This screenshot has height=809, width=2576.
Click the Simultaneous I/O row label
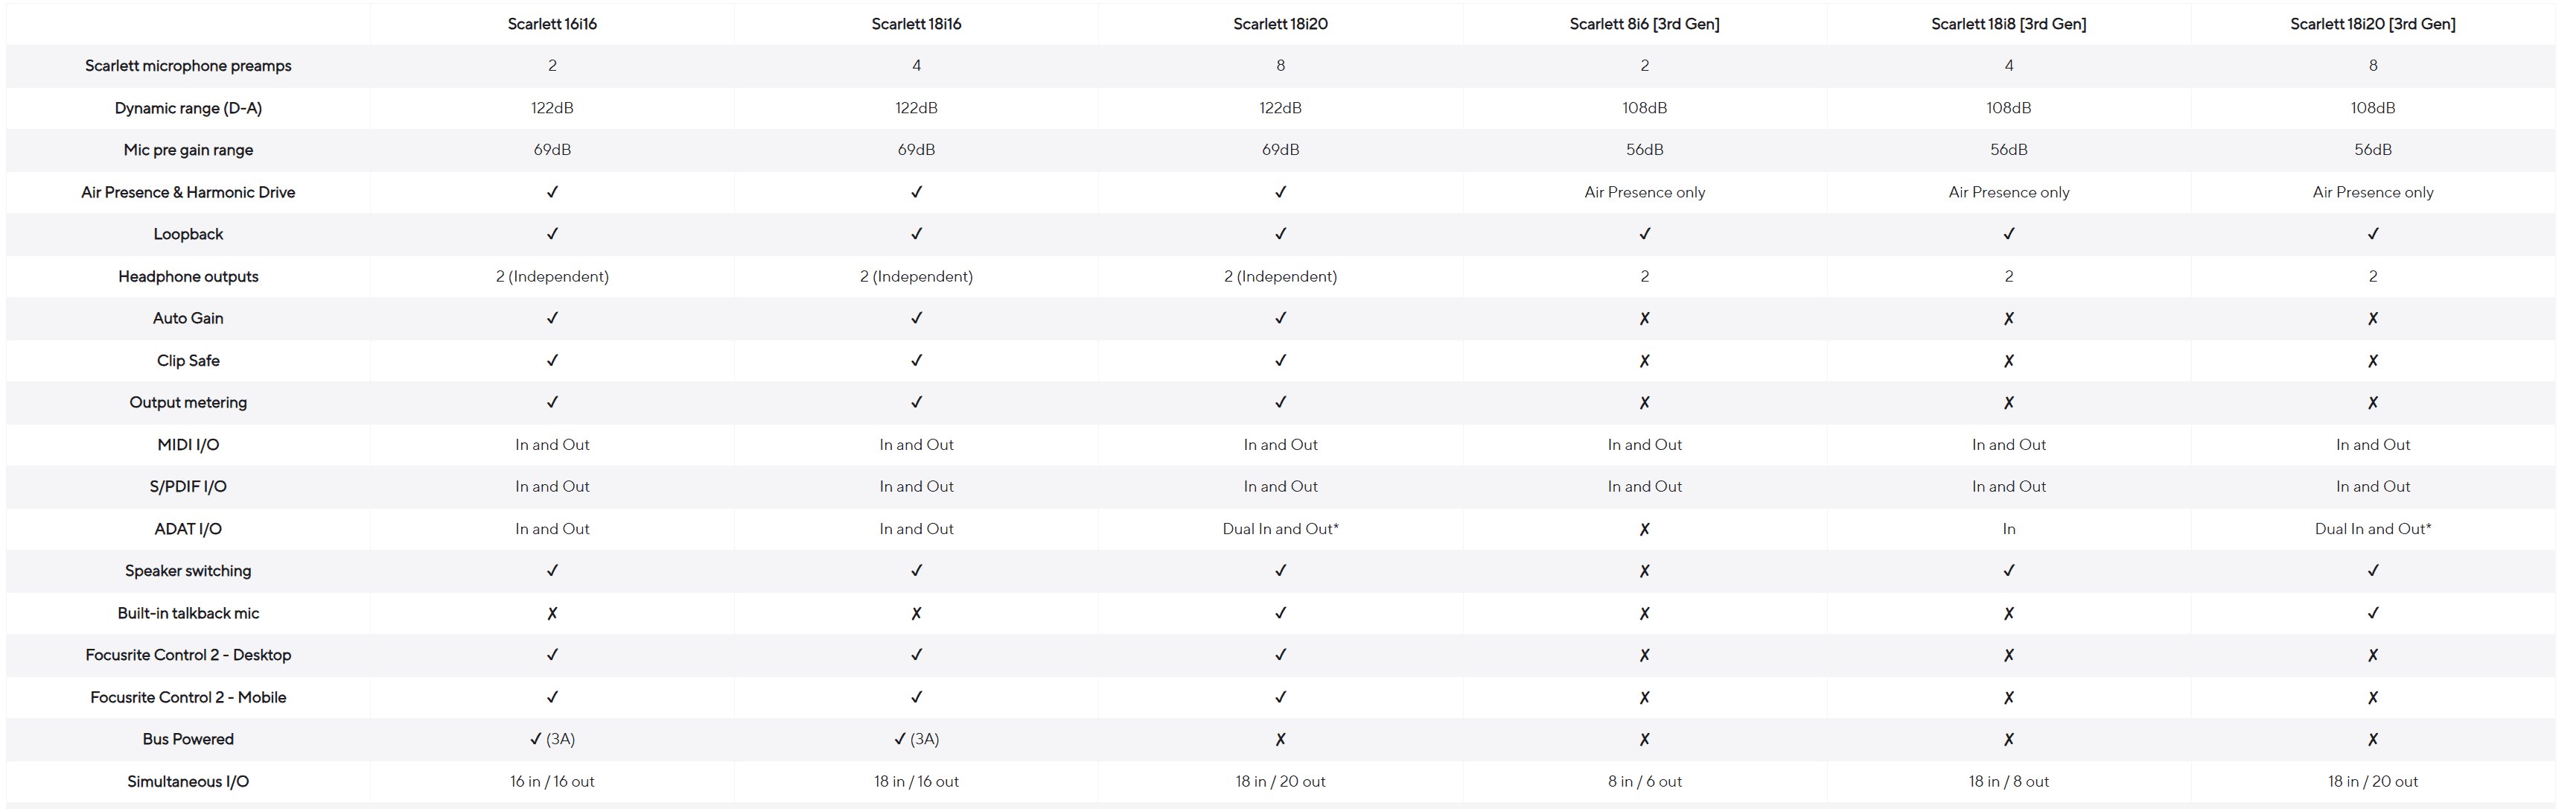point(188,781)
